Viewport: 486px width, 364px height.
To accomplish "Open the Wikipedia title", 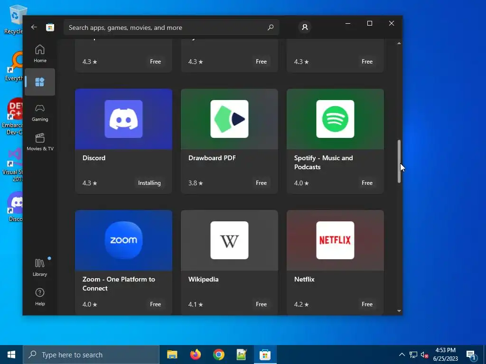I will coord(203,279).
